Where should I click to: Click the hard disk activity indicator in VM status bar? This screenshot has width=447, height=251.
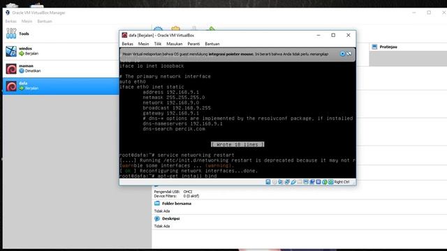tap(268, 182)
